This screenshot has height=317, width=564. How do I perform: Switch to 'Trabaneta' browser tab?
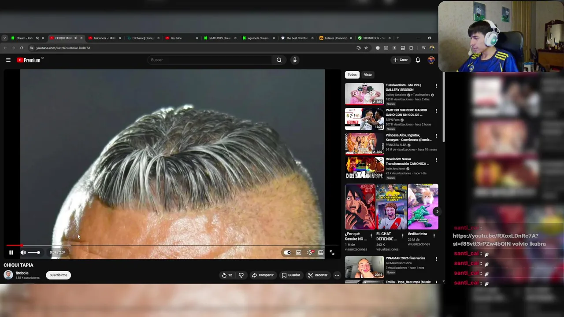click(x=104, y=38)
